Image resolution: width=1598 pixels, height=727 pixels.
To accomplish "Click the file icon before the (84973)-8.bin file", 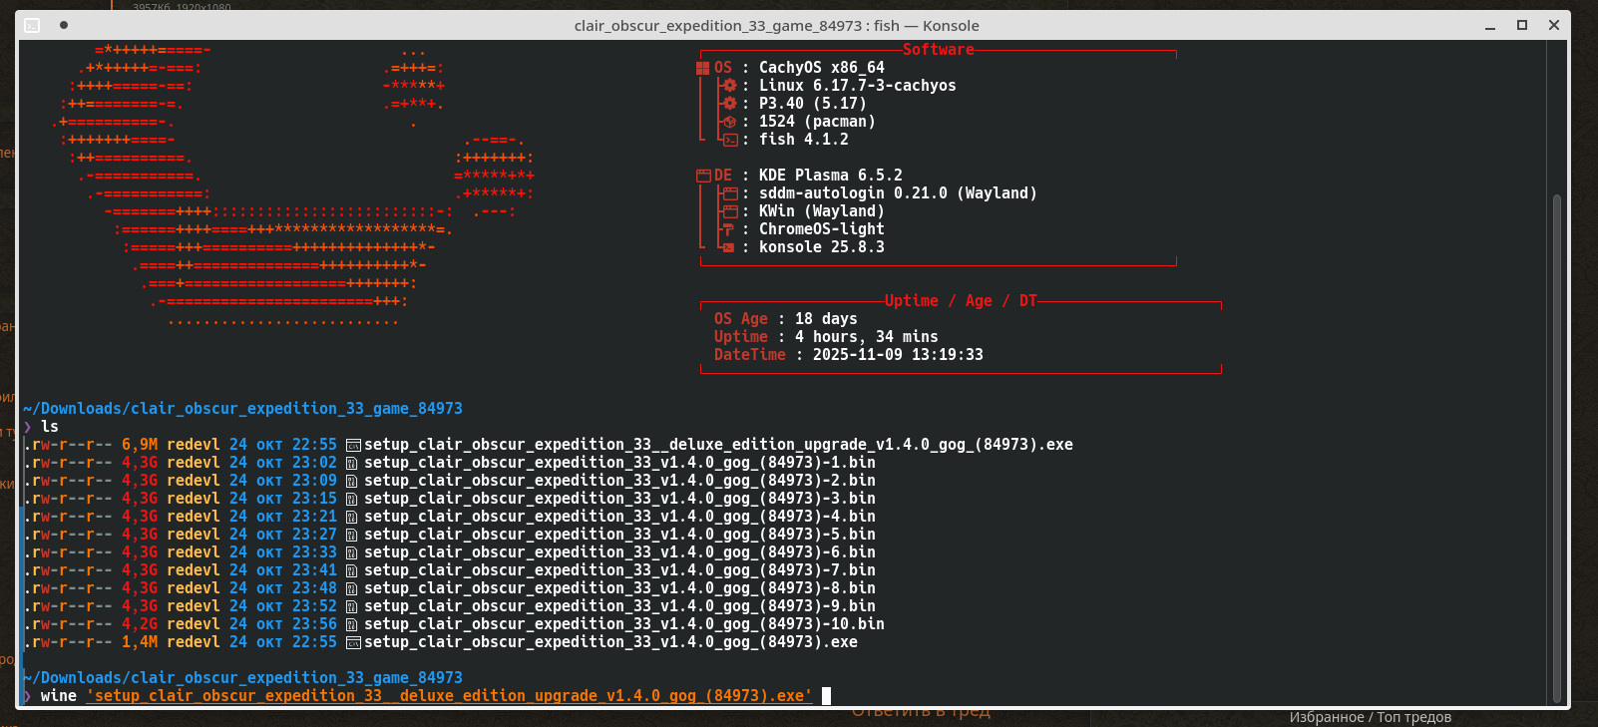I will tap(352, 588).
